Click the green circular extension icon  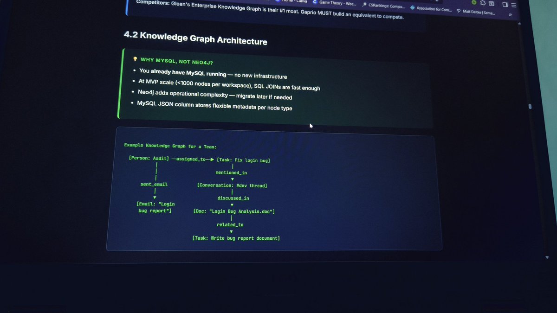point(474,2)
